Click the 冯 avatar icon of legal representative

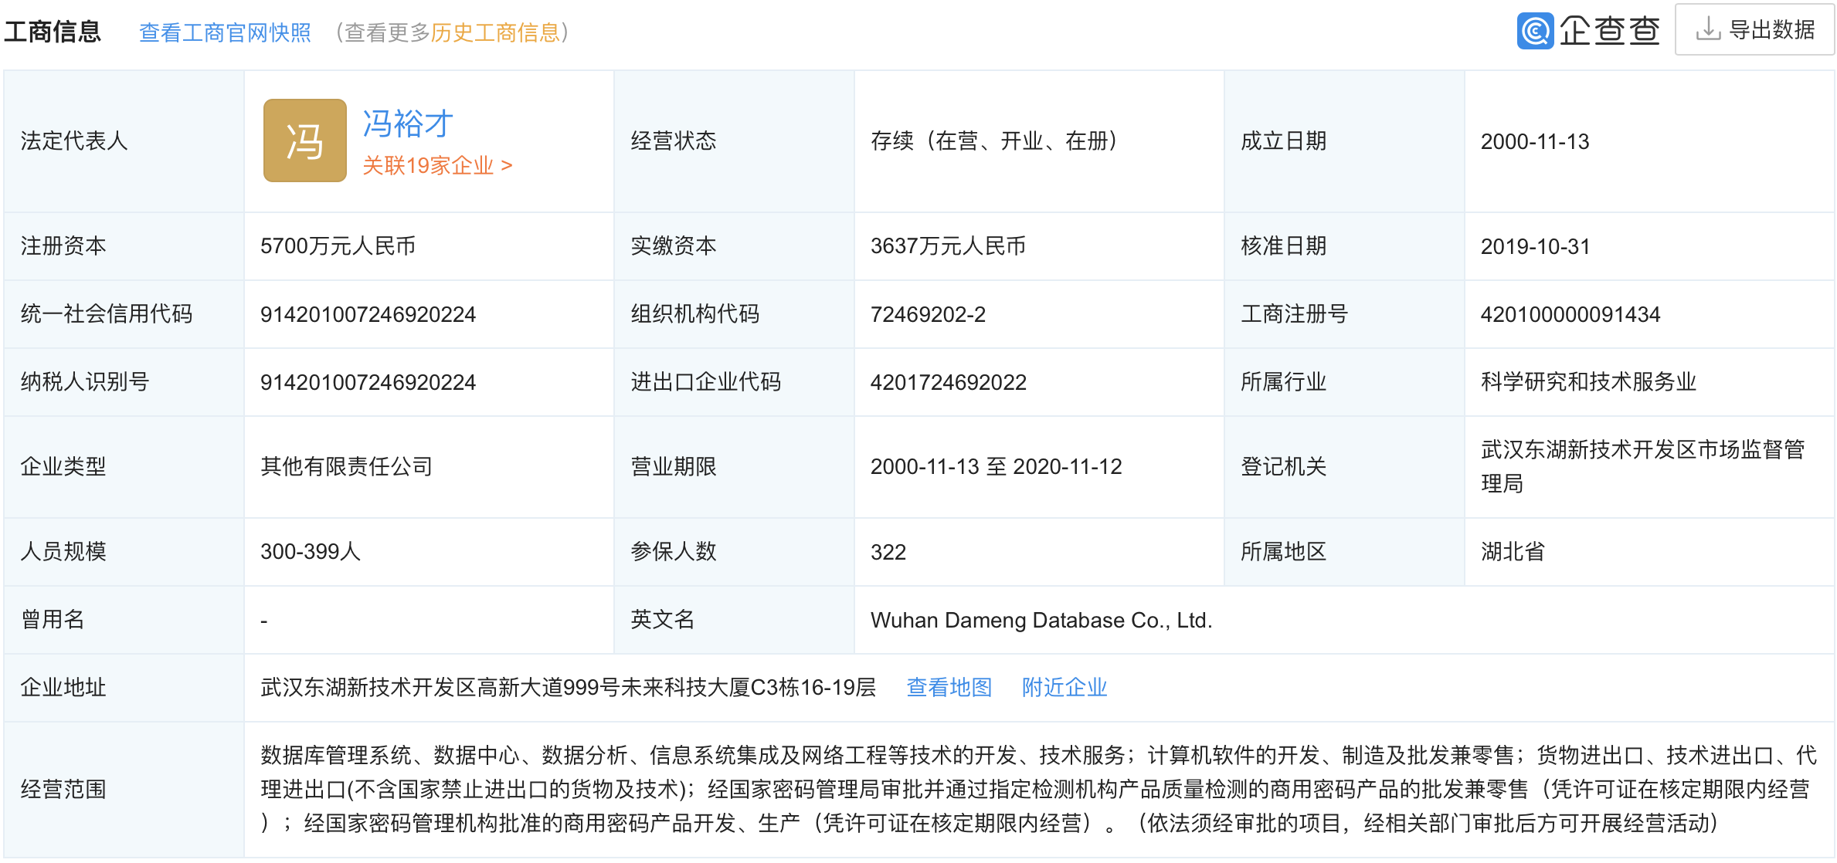[x=304, y=140]
